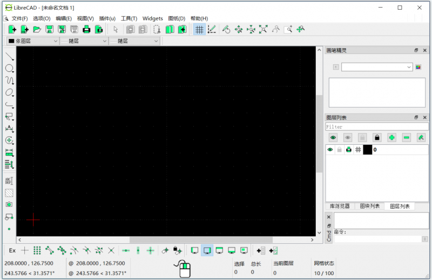The image size is (432, 280).
Task: Open Widgets menu
Action: [x=153, y=18]
